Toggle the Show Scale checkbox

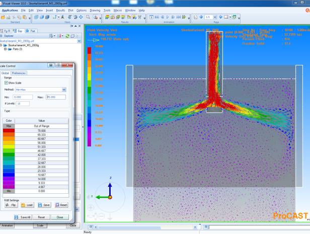[x=6, y=83]
